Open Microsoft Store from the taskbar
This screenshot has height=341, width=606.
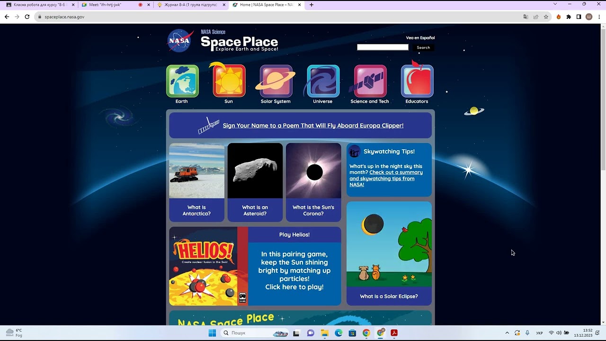(352, 333)
